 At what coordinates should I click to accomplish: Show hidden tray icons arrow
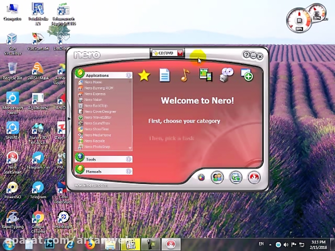coord(270,245)
